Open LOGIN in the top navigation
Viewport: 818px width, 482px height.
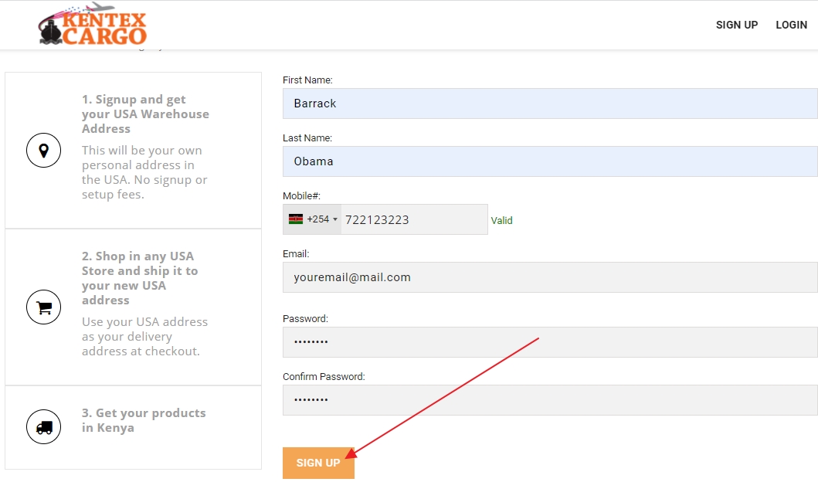click(x=791, y=25)
